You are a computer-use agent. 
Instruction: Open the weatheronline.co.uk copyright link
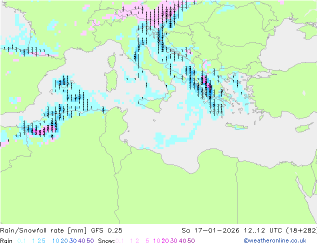point(275,240)
